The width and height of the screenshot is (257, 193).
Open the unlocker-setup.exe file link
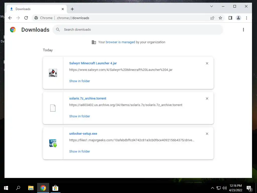point(83,134)
